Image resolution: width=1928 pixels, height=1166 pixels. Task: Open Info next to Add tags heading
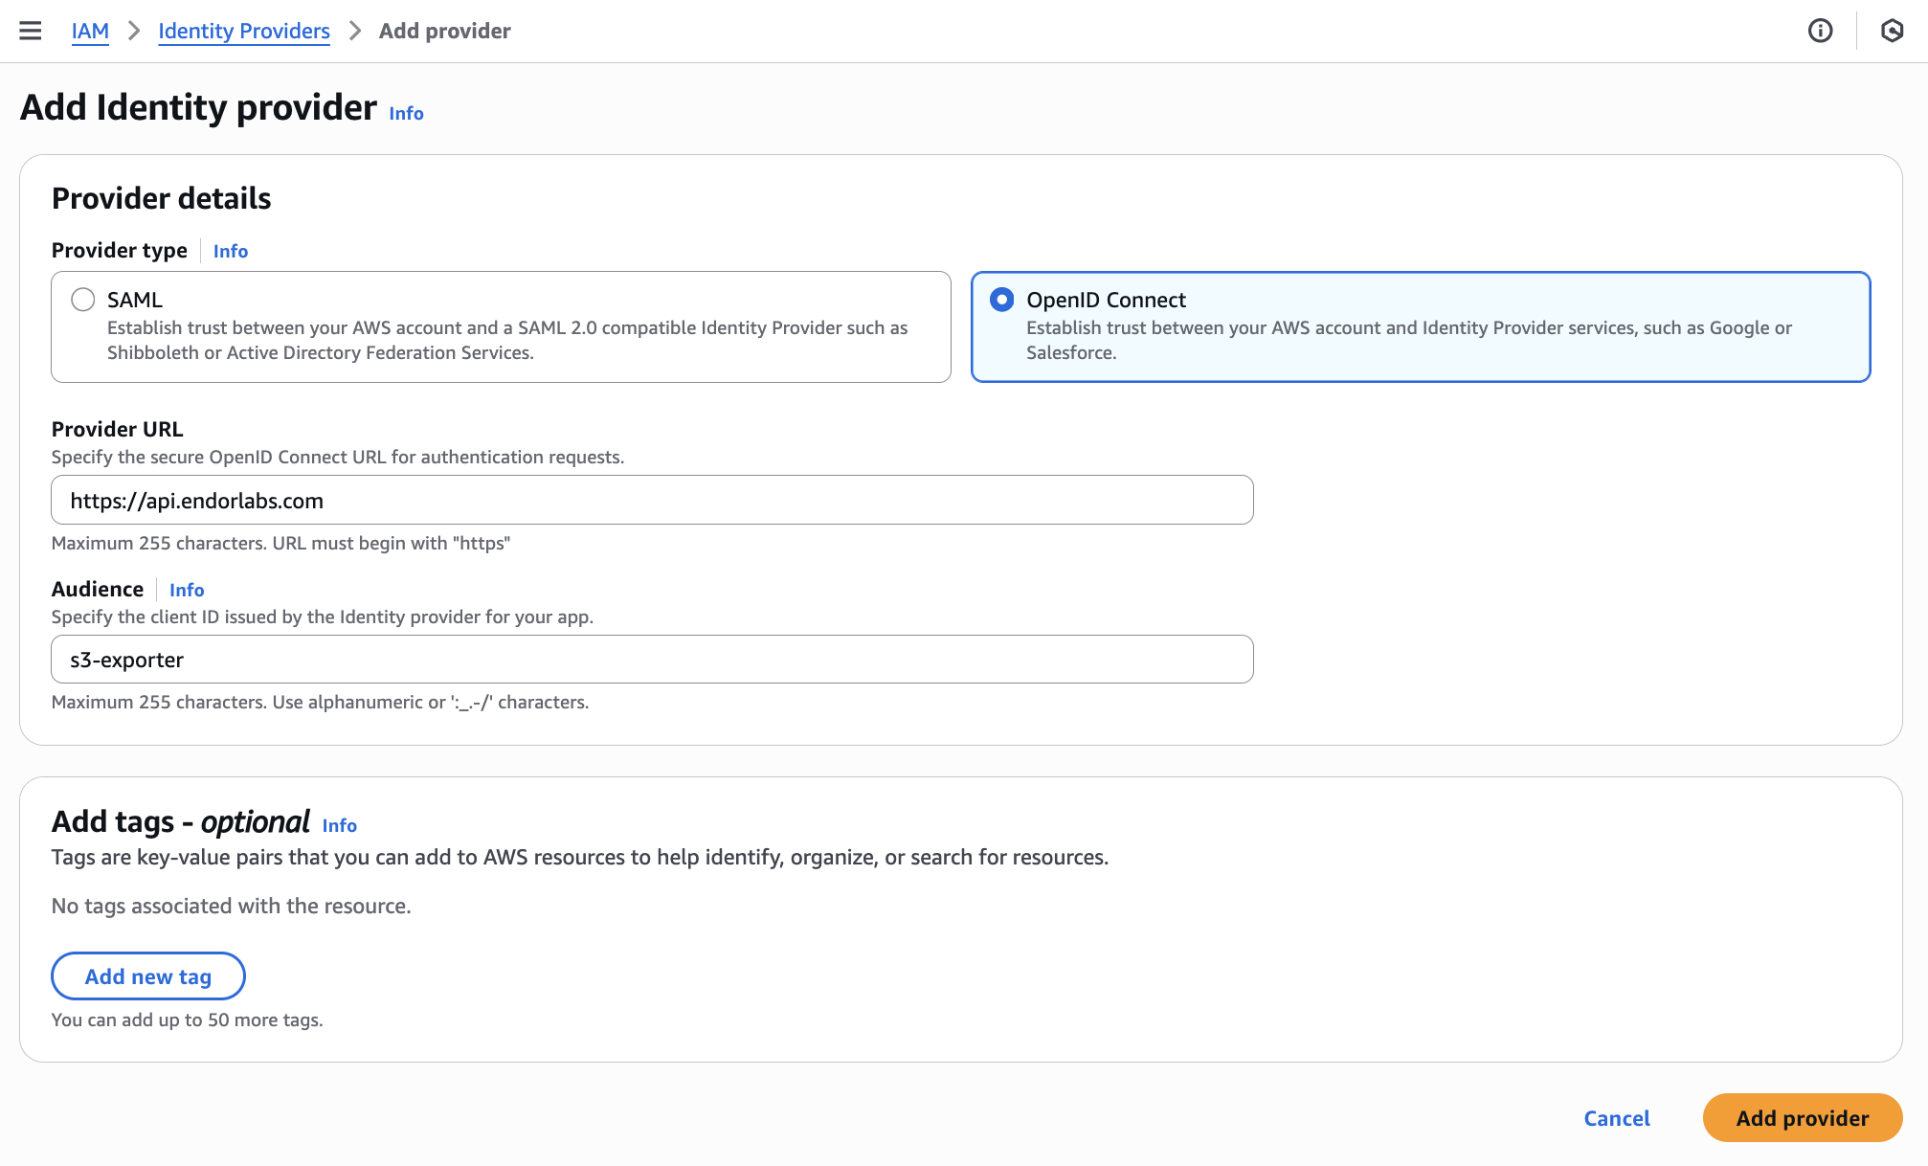point(339,824)
